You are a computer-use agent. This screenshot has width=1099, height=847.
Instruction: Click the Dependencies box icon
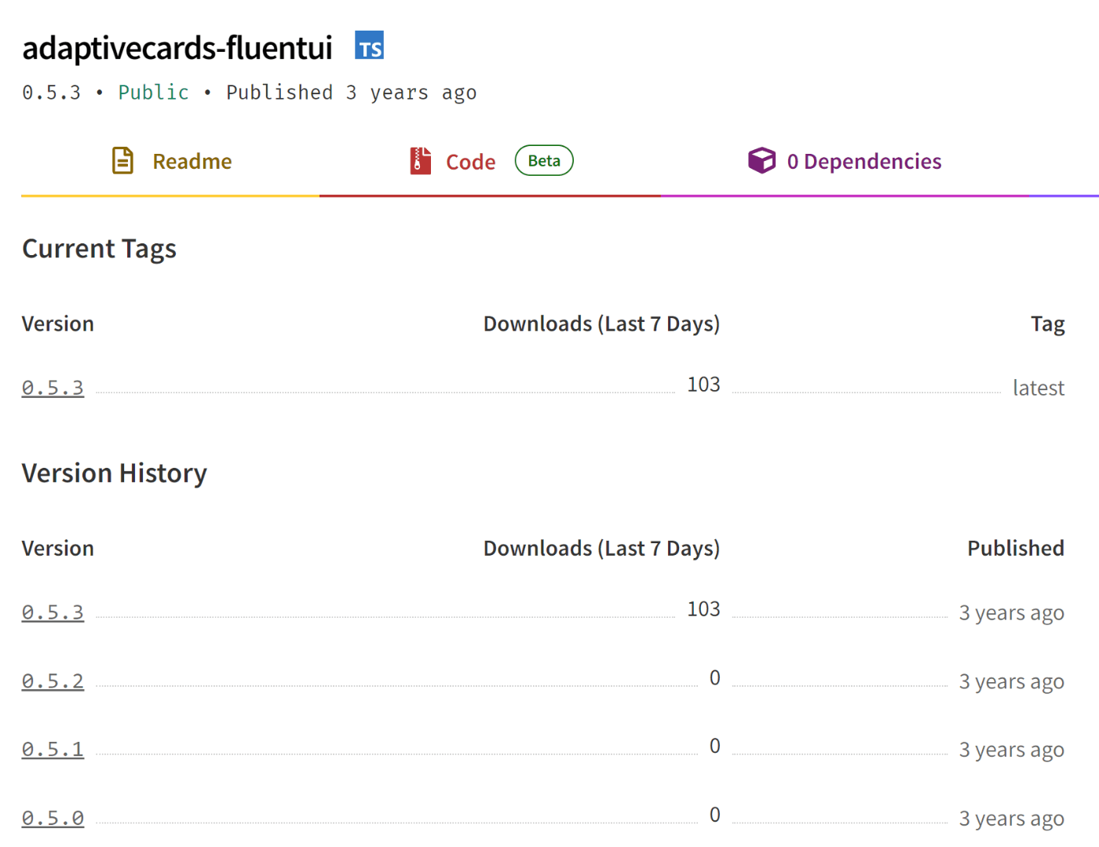click(x=761, y=161)
